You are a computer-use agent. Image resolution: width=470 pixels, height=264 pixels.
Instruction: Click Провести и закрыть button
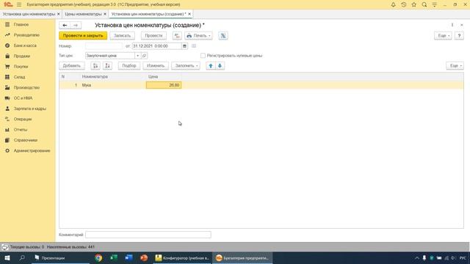(83, 36)
